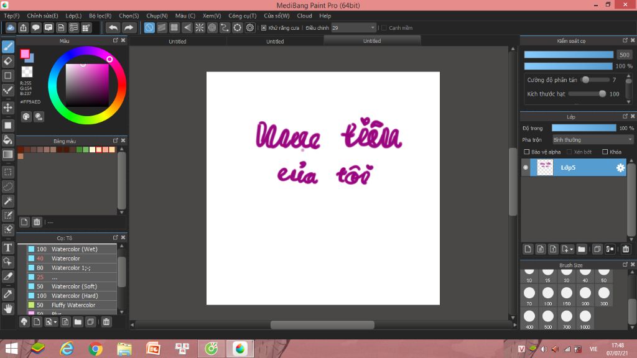Adjust the Độ trong opacity slider
This screenshot has height=358, width=637.
pos(584,128)
